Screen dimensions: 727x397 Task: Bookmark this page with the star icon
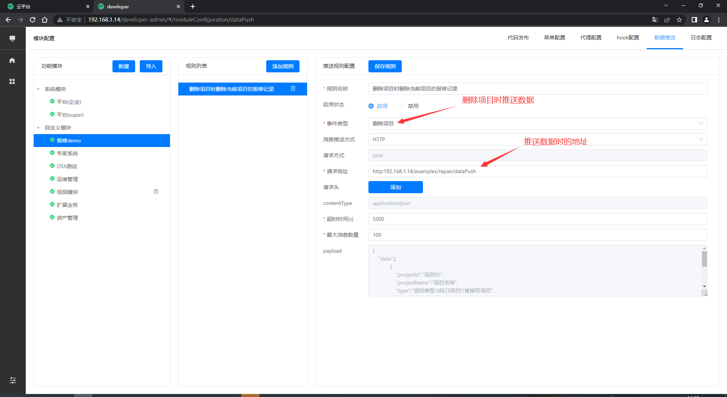tap(679, 20)
